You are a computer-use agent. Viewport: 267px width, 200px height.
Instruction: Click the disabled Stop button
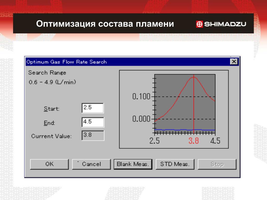tap(217, 164)
